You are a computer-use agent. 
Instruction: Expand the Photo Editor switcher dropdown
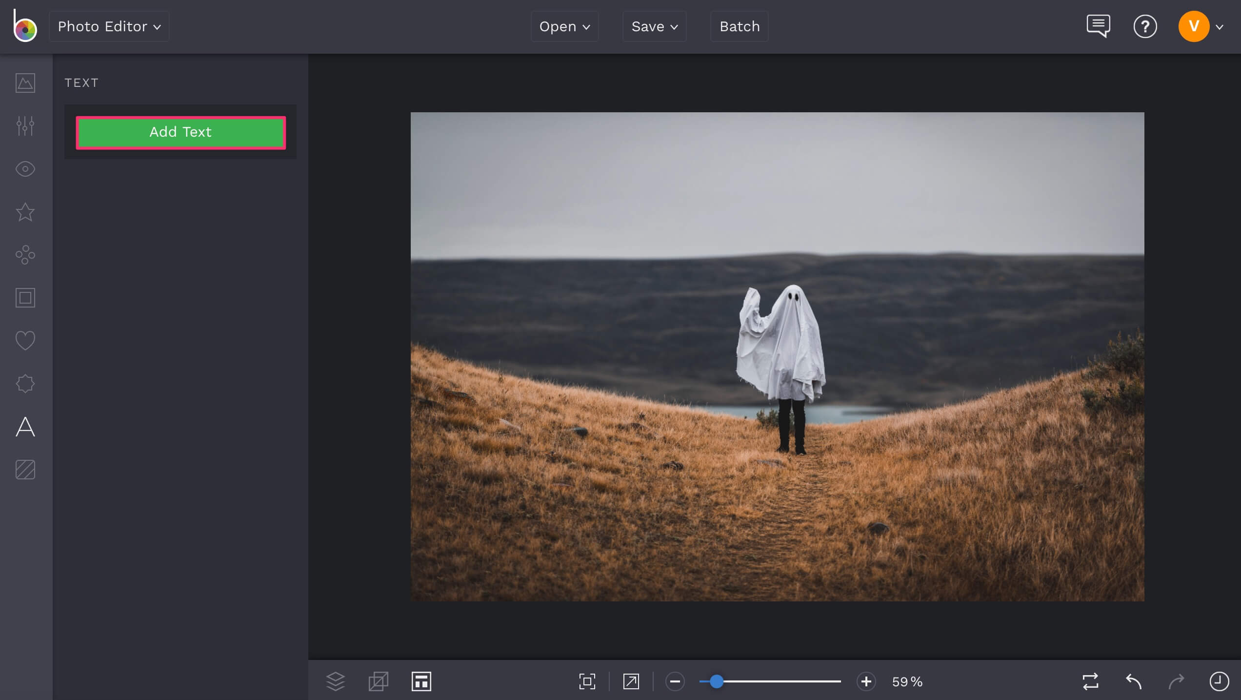coord(109,26)
